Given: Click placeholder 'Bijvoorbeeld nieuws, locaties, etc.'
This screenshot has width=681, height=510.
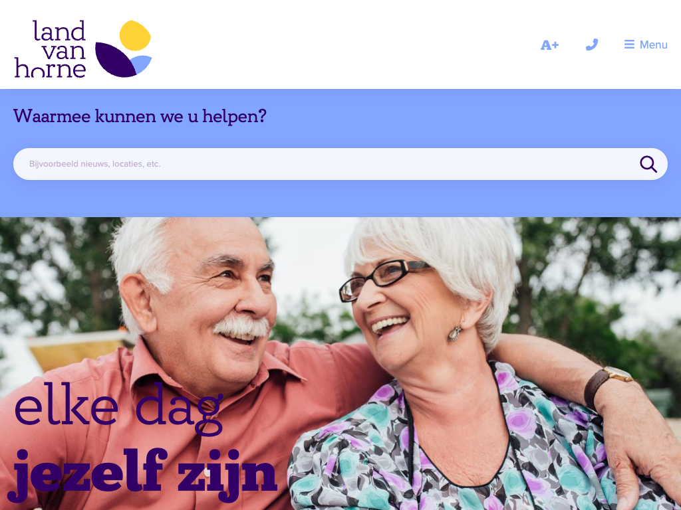Looking at the screenshot, I should [94, 164].
